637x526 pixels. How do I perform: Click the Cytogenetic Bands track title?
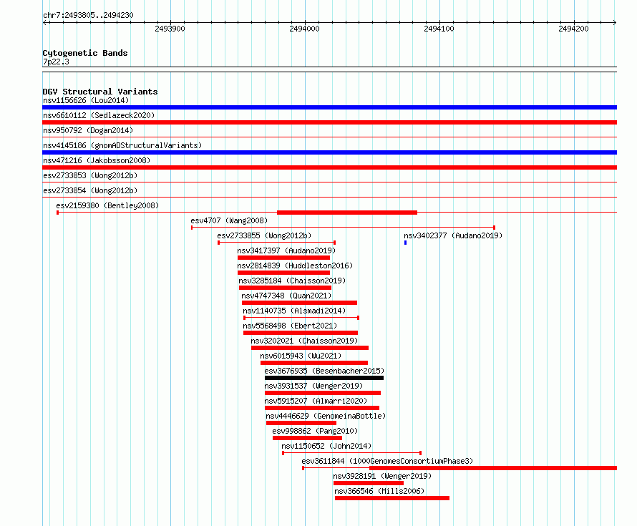85,53
